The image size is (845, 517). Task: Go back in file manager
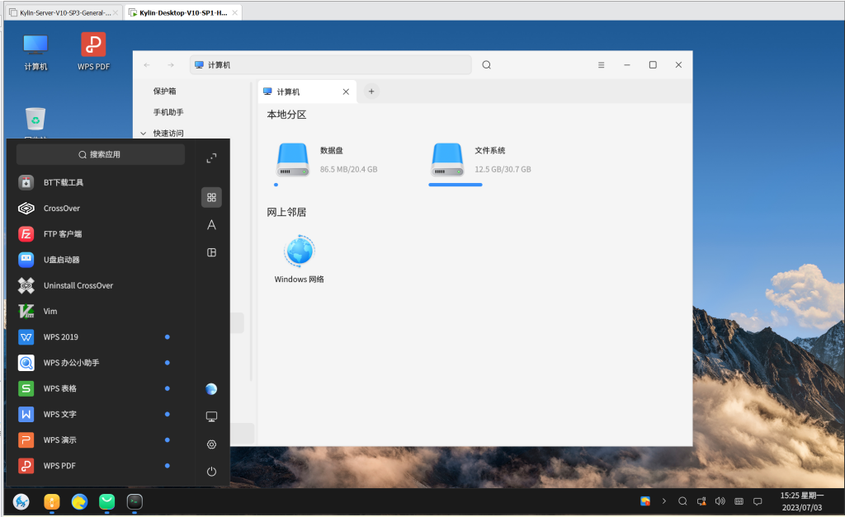[x=147, y=65]
